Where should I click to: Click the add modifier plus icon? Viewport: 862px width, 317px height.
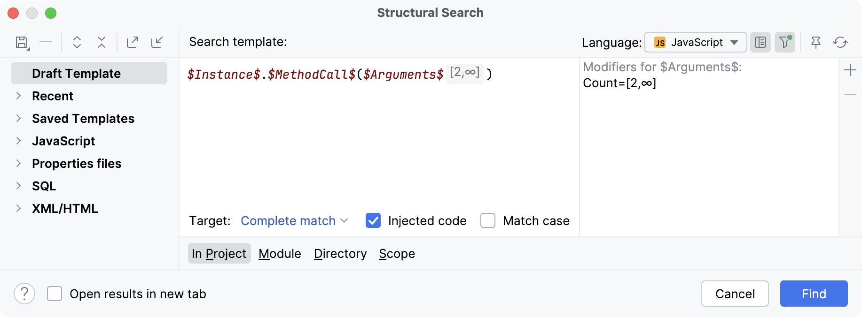click(x=850, y=70)
